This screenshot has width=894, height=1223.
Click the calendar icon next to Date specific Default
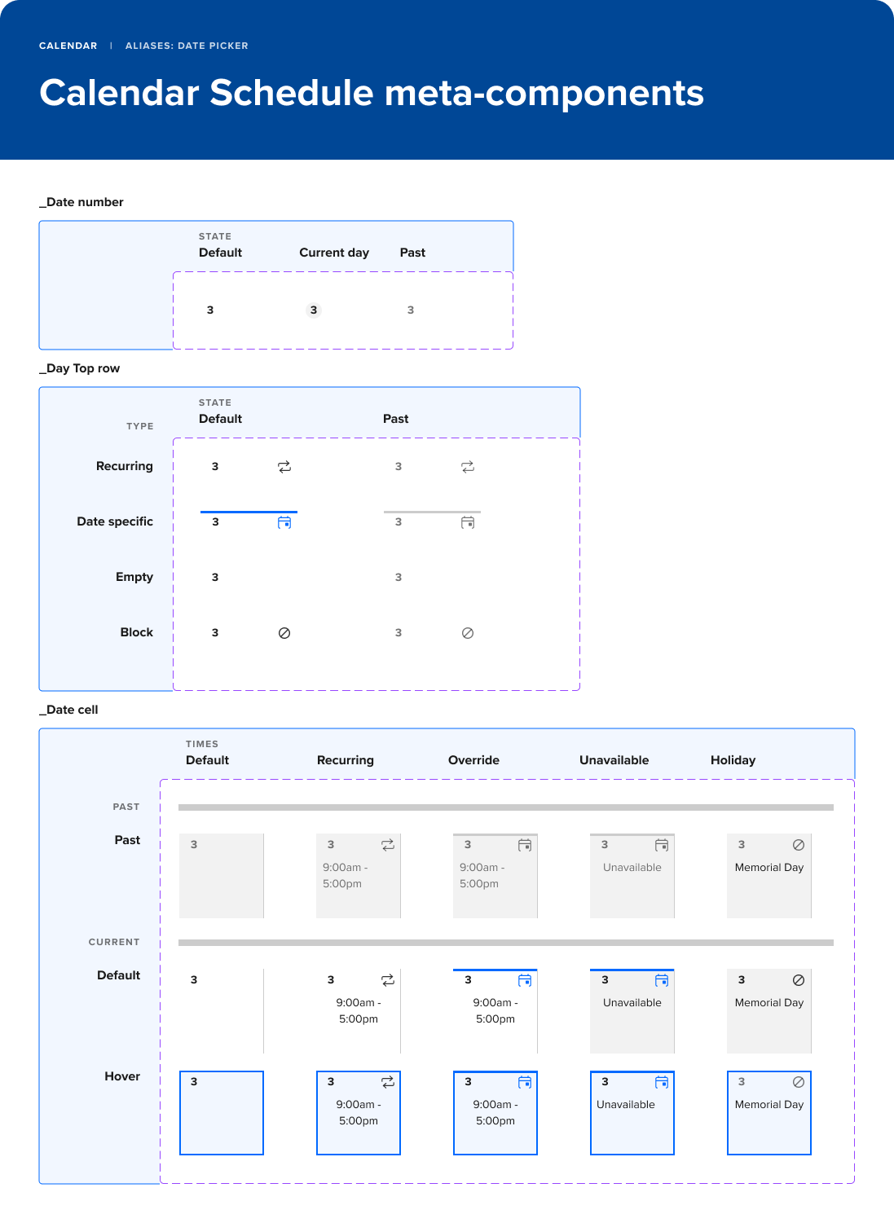(285, 522)
